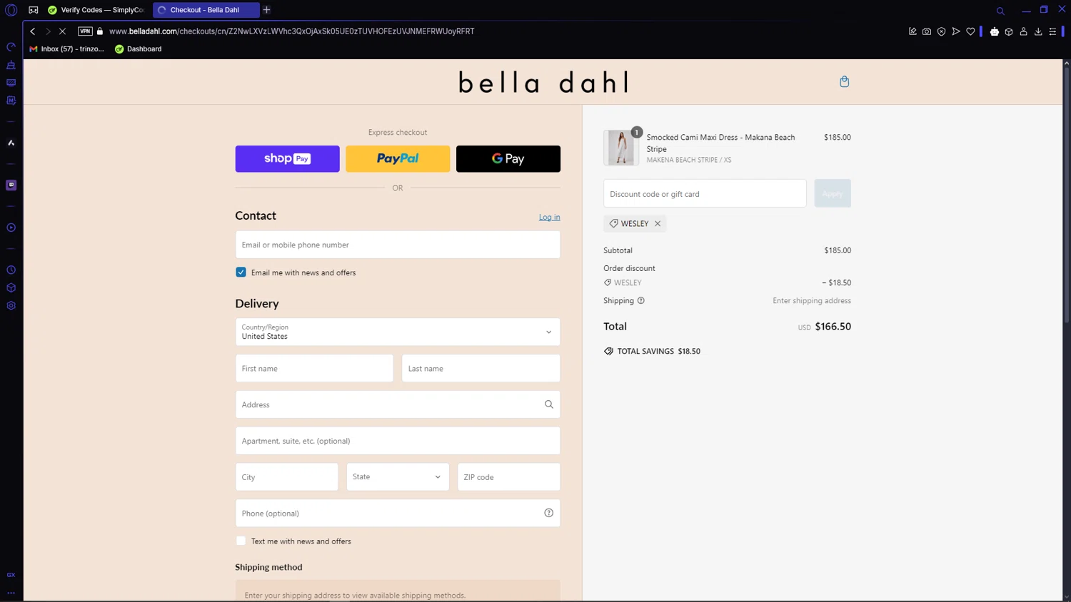
Task: Open the paper-plane send icon
Action: click(x=956, y=31)
